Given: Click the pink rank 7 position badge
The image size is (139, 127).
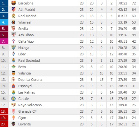Looking at the screenshot, I should point(4,41).
